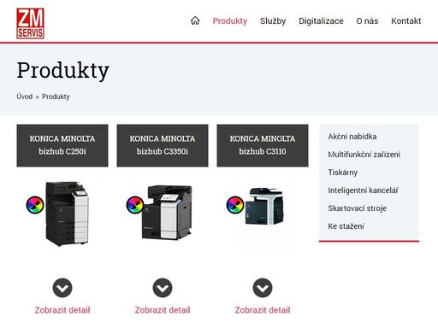
Task: Expand the bizhub C3350i down-chevron circle
Action: [163, 288]
